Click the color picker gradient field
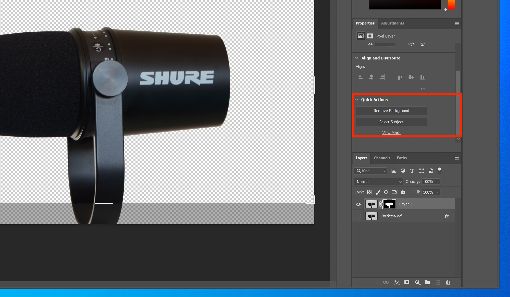This screenshot has width=510, height=297. (x=405, y=5)
